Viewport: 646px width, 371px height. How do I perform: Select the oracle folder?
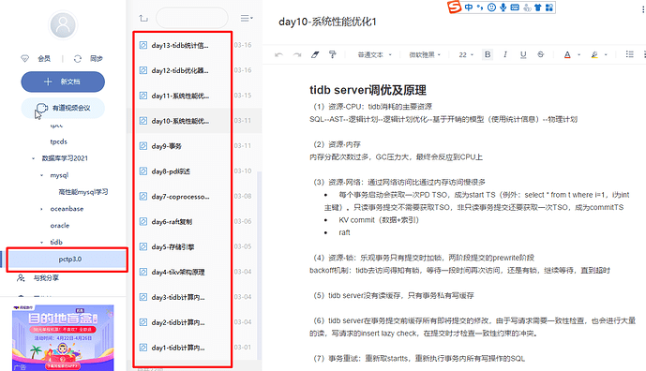60,226
